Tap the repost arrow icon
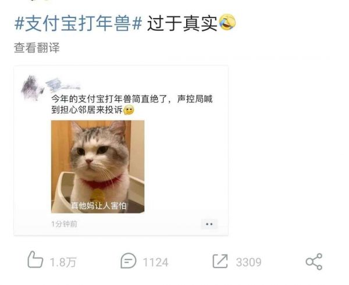Viewport: 349px width, 285px height. [220, 261]
